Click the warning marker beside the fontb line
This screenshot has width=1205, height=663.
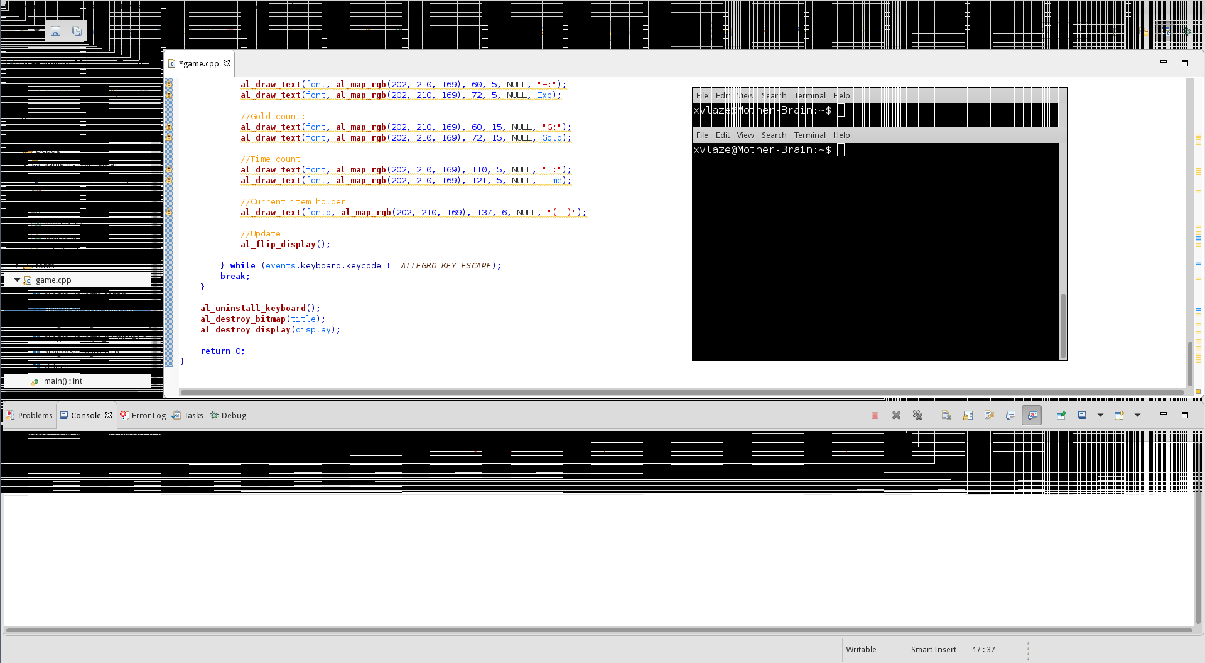[x=169, y=212]
